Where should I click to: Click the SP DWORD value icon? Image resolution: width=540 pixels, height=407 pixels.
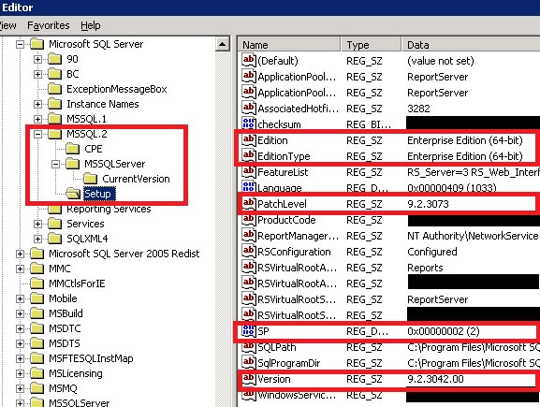[x=249, y=330]
